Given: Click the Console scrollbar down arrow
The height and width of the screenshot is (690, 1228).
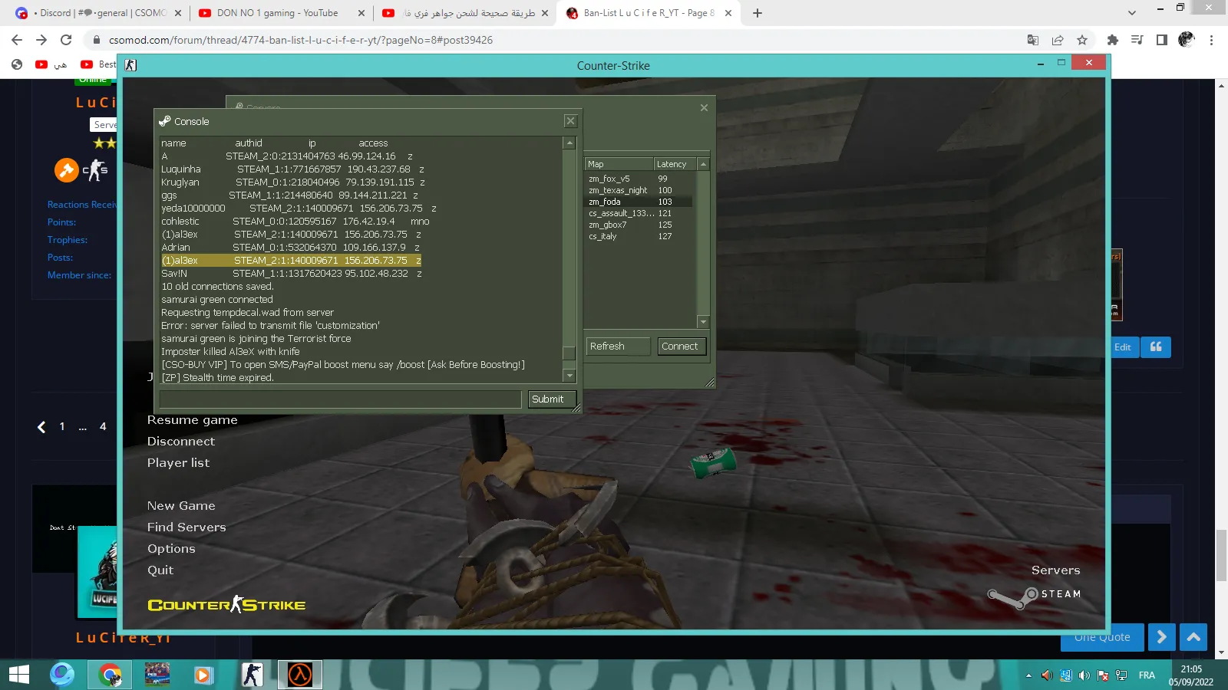Looking at the screenshot, I should (569, 376).
